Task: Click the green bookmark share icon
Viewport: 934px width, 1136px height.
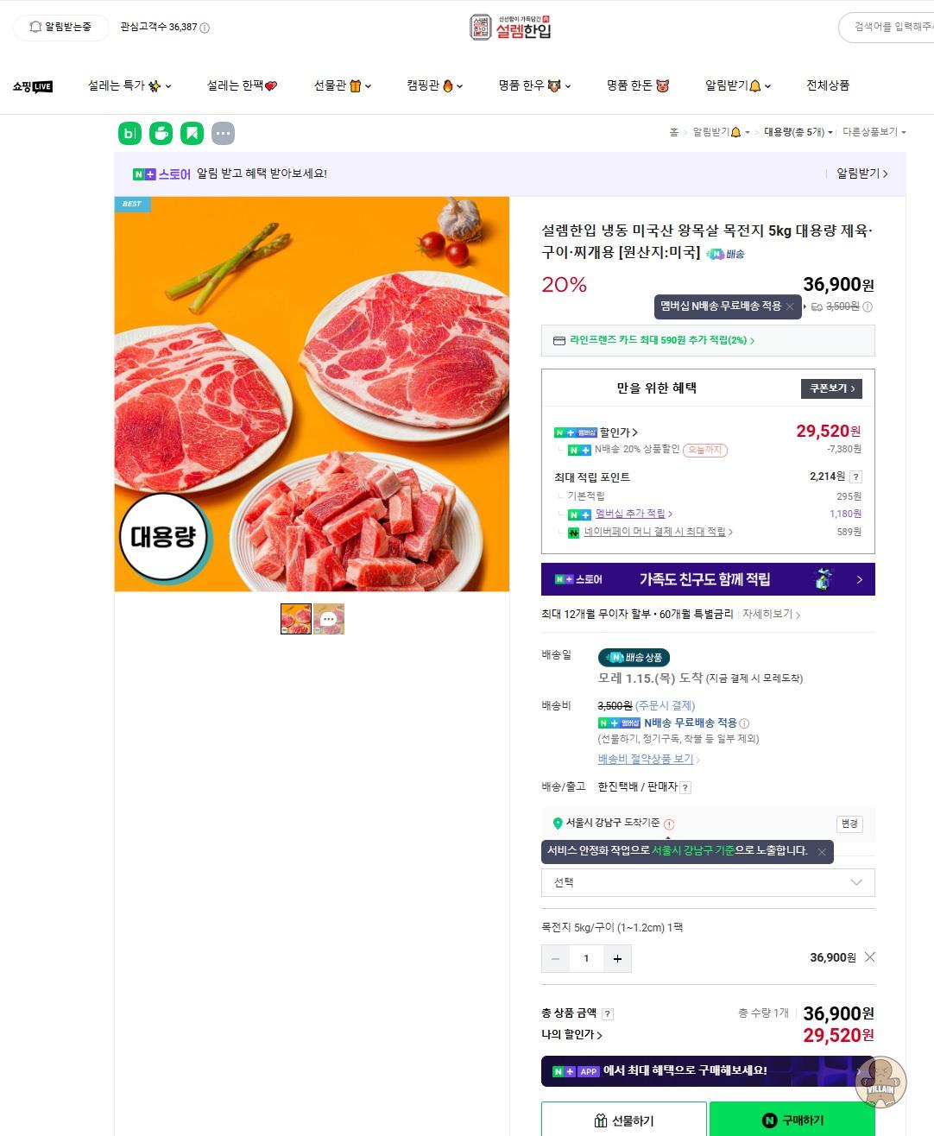Action: click(192, 133)
